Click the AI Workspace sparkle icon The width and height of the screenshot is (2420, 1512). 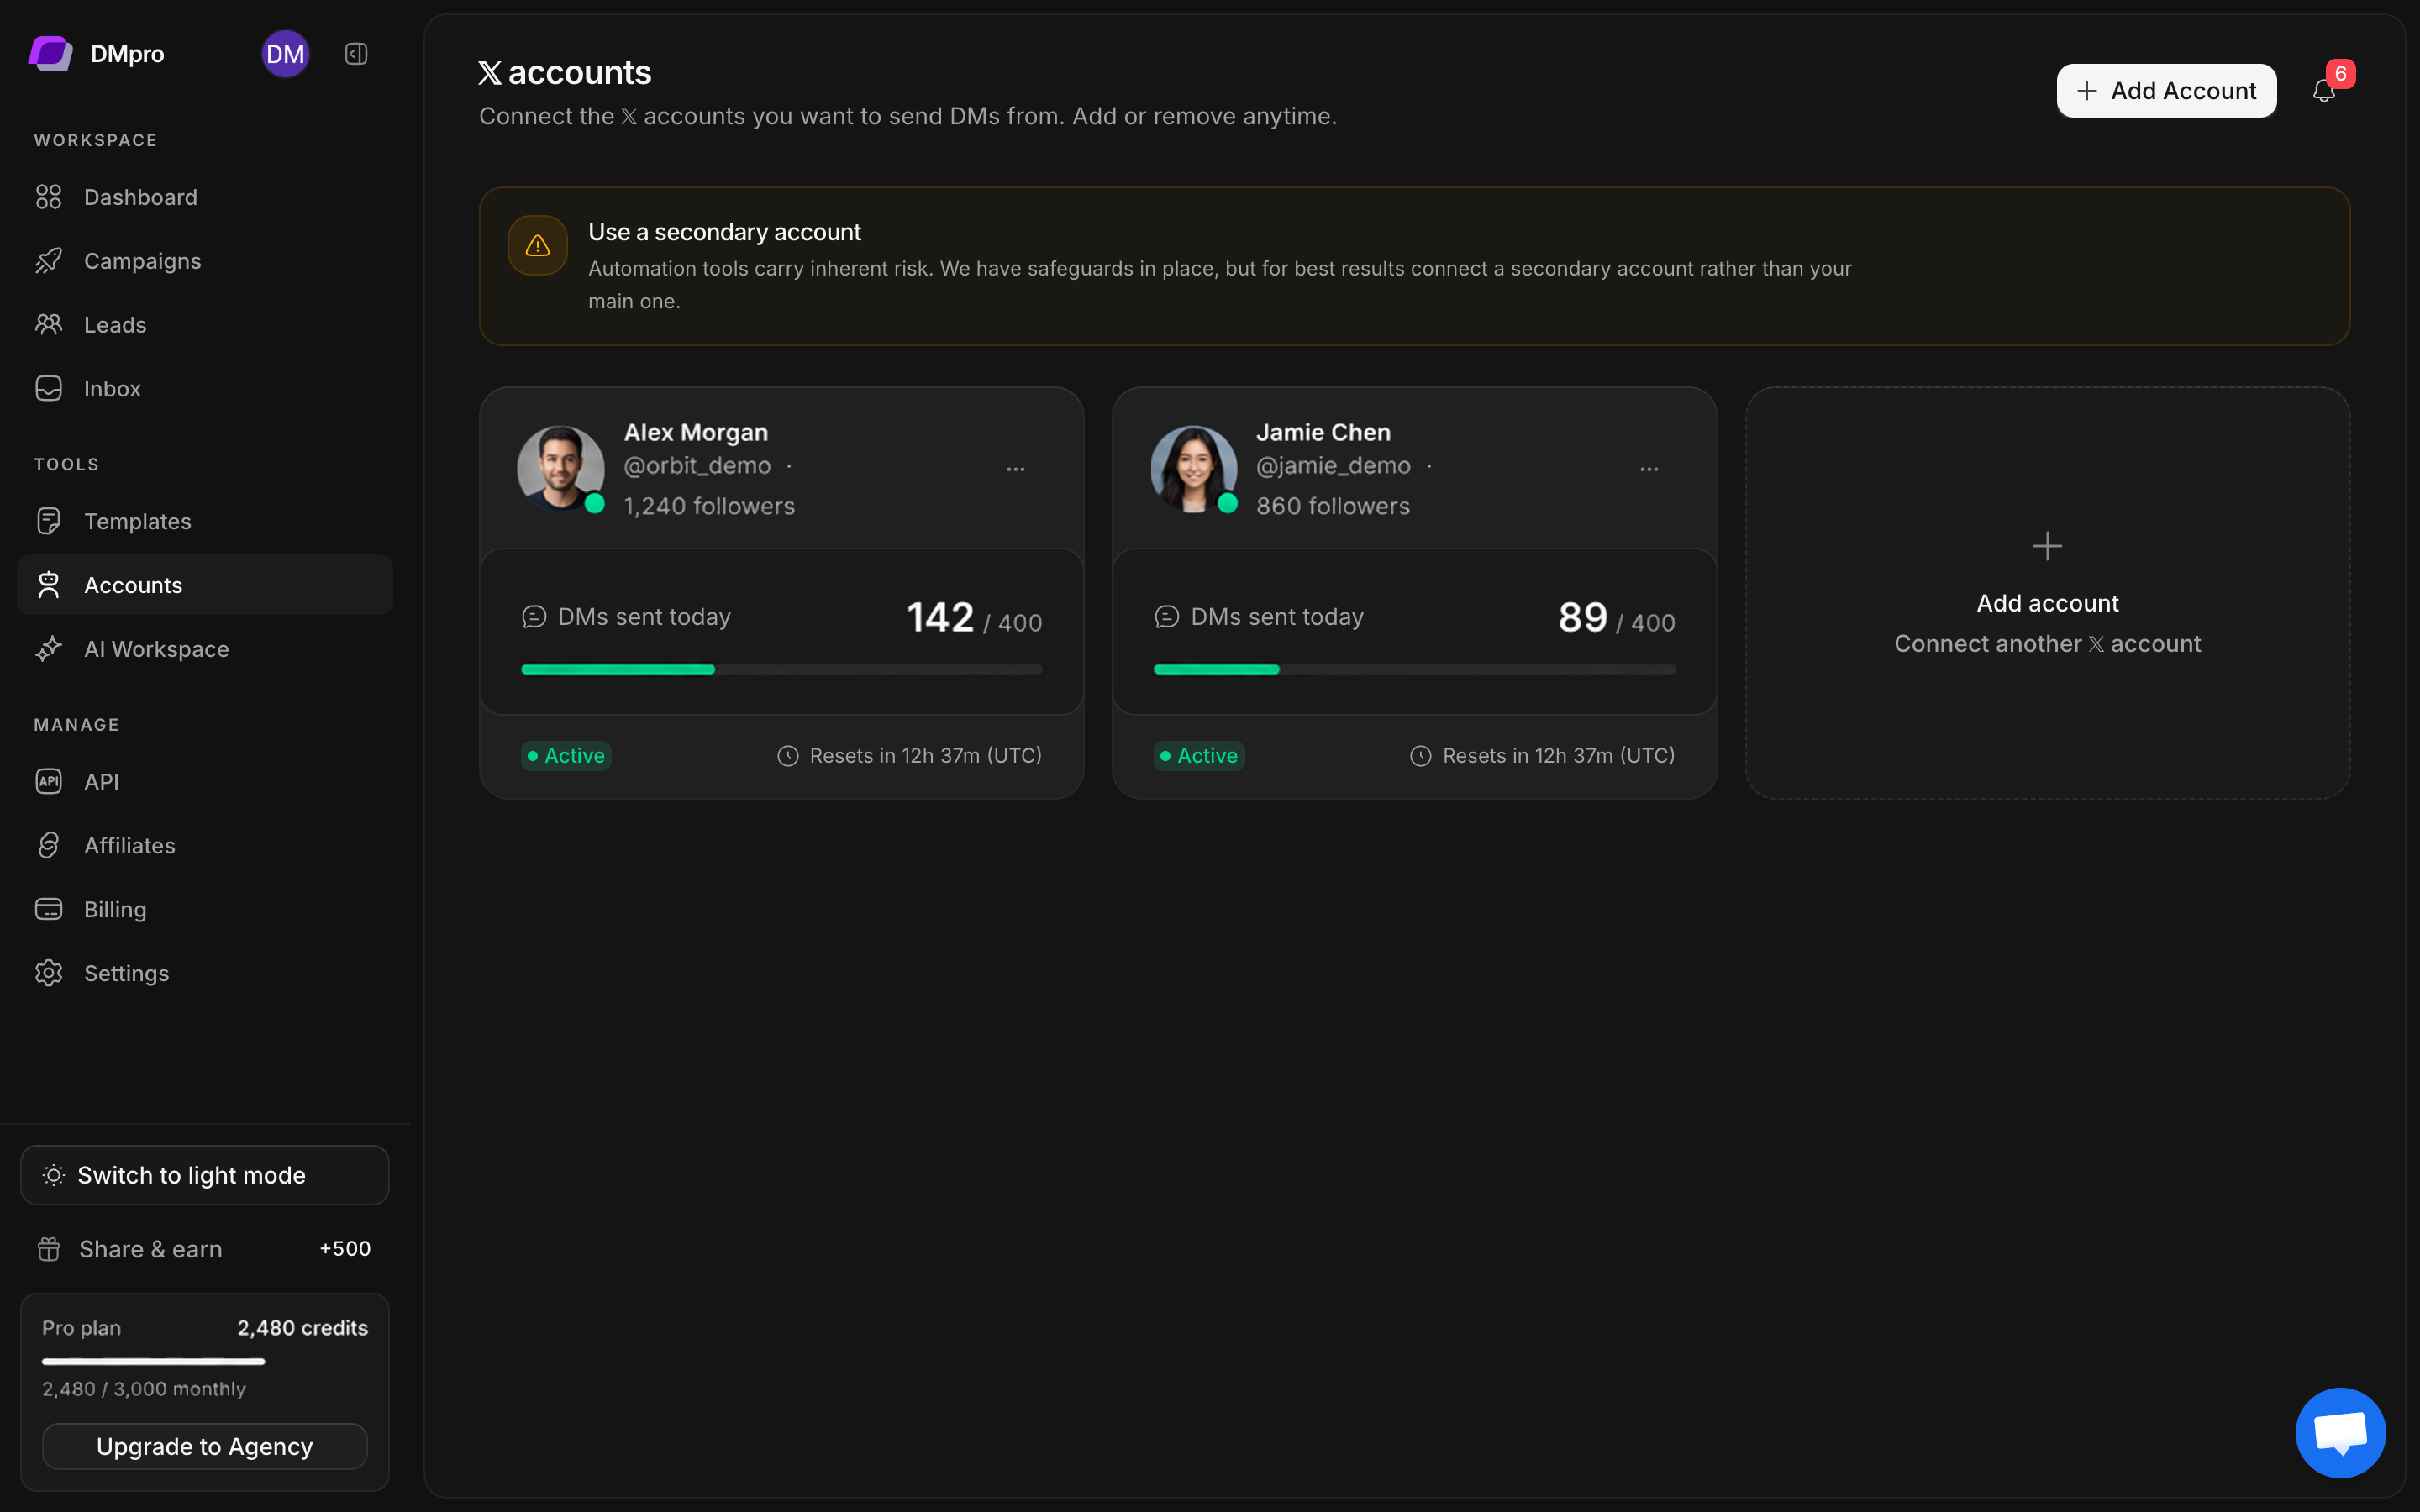tap(48, 649)
